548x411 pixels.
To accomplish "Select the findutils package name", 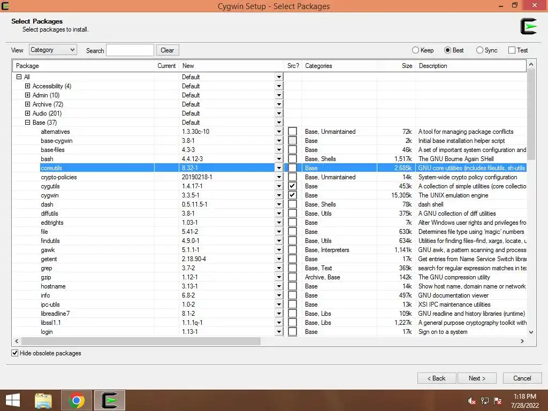I will click(50, 240).
